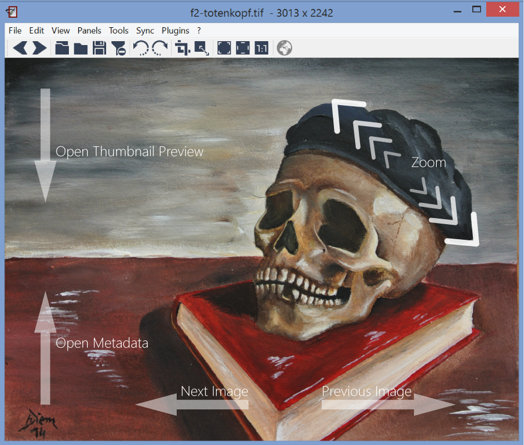Click the skull painting in the viewer
Image resolution: width=524 pixels, height=445 pixels.
pyautogui.click(x=262, y=249)
